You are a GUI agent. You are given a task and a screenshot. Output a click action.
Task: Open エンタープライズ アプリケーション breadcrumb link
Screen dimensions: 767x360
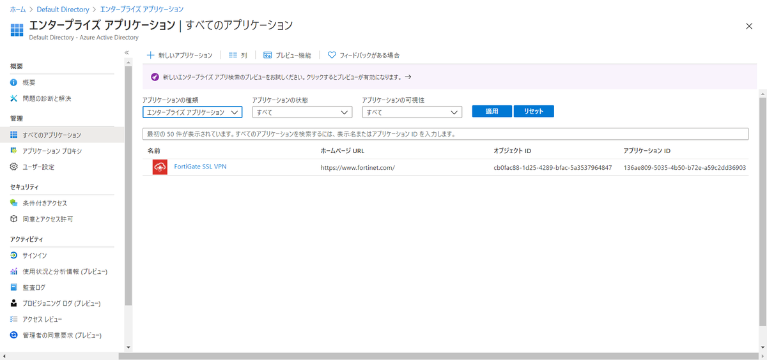(142, 10)
